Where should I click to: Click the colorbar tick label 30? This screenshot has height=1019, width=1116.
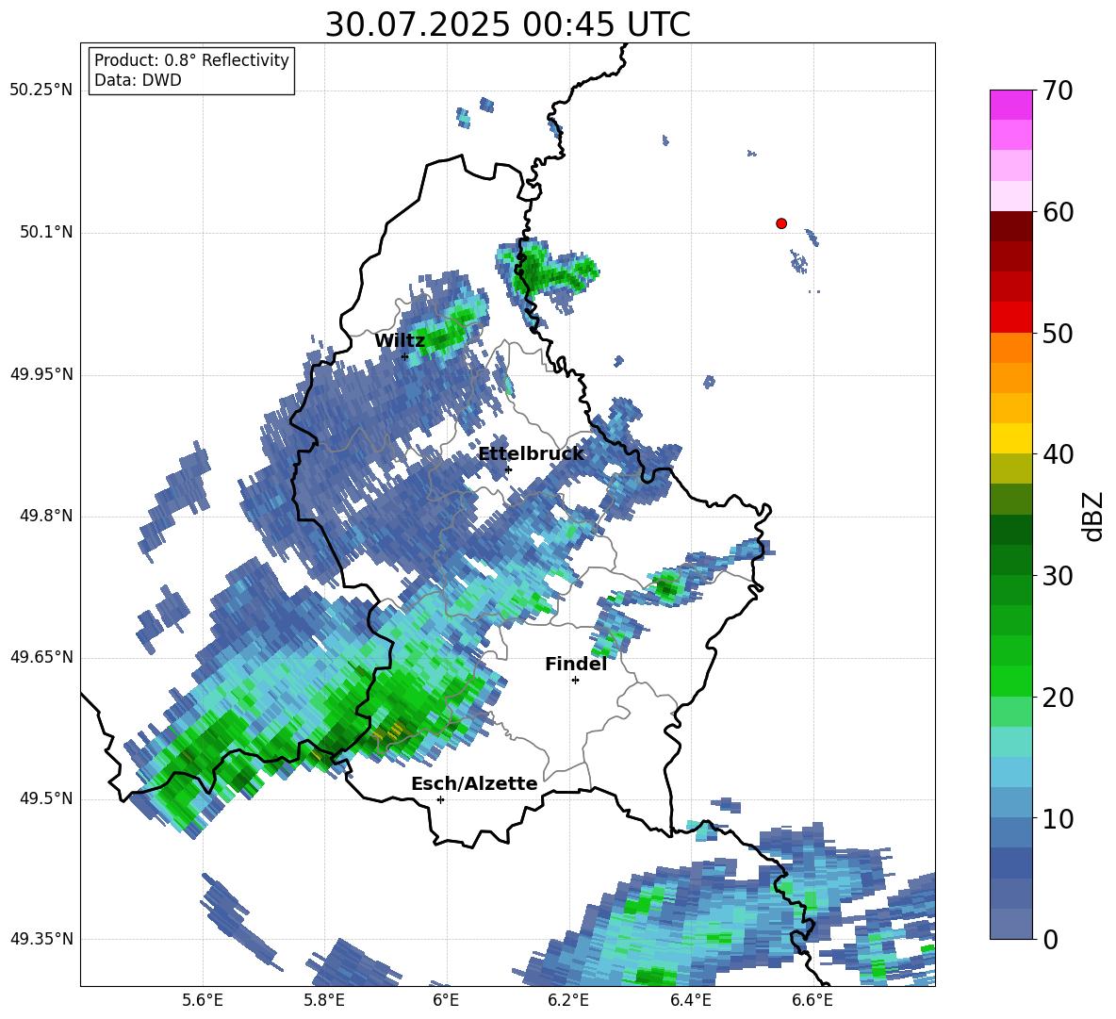point(1058,576)
